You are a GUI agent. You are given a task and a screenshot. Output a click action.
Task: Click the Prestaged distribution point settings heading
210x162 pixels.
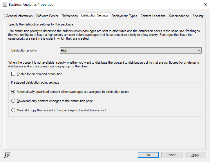tap(35, 82)
